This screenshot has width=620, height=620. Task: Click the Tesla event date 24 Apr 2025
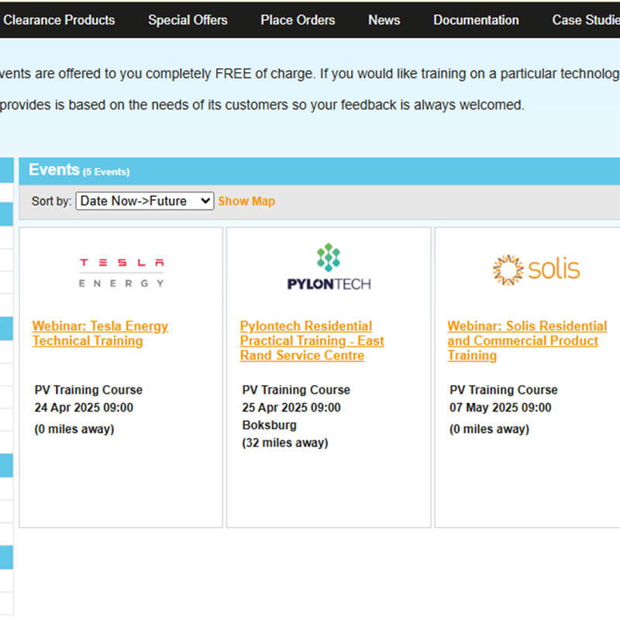pyautogui.click(x=84, y=408)
